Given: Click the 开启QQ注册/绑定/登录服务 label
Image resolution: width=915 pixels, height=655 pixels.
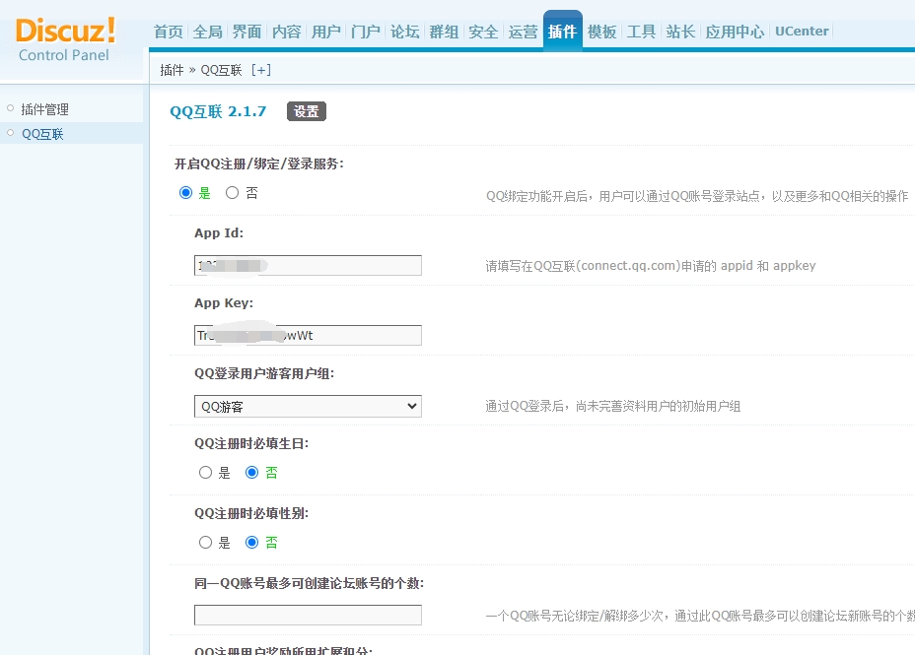Looking at the screenshot, I should tap(259, 164).
